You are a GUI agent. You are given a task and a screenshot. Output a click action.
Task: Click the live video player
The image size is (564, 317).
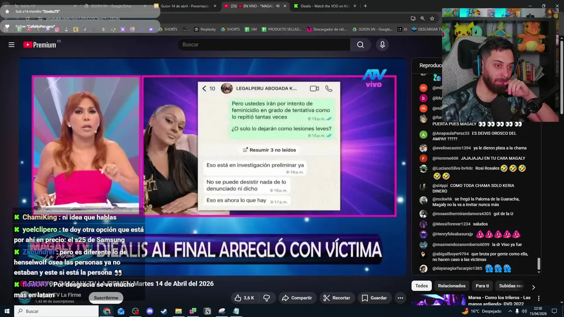pyautogui.click(x=213, y=166)
